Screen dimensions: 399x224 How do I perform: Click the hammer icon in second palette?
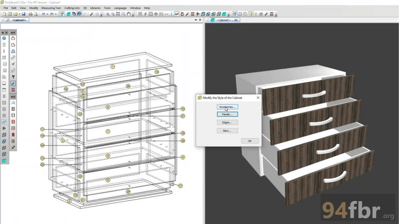(x=13, y=77)
